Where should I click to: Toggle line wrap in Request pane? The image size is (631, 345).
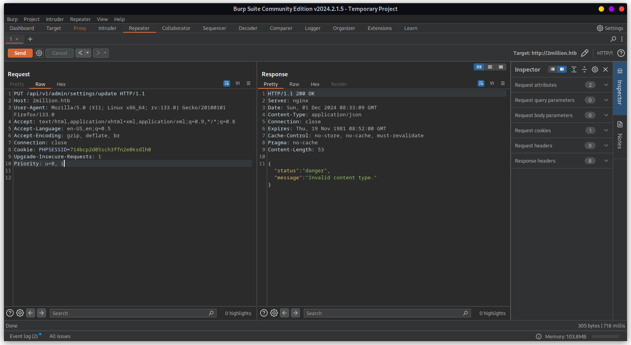[x=227, y=83]
